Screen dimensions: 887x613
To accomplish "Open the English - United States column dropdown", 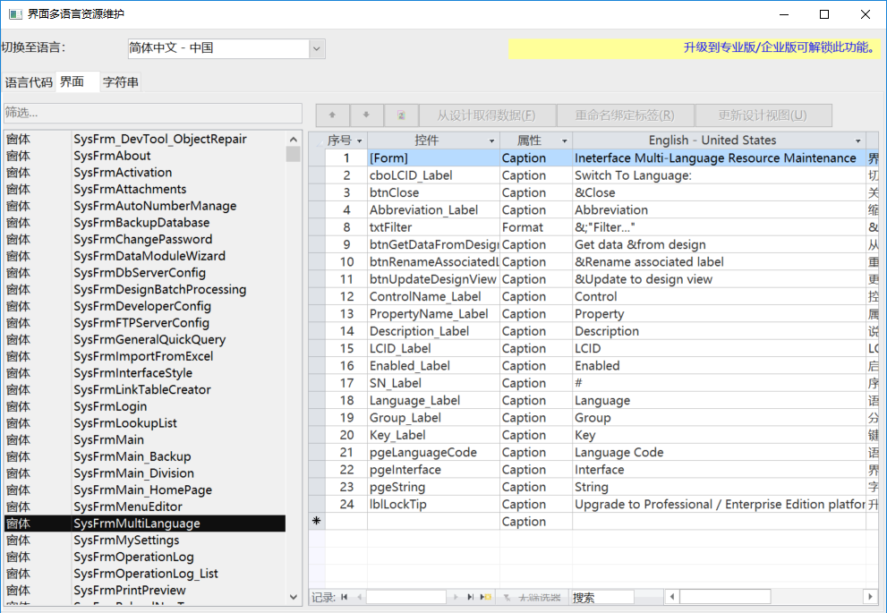I will click(857, 141).
